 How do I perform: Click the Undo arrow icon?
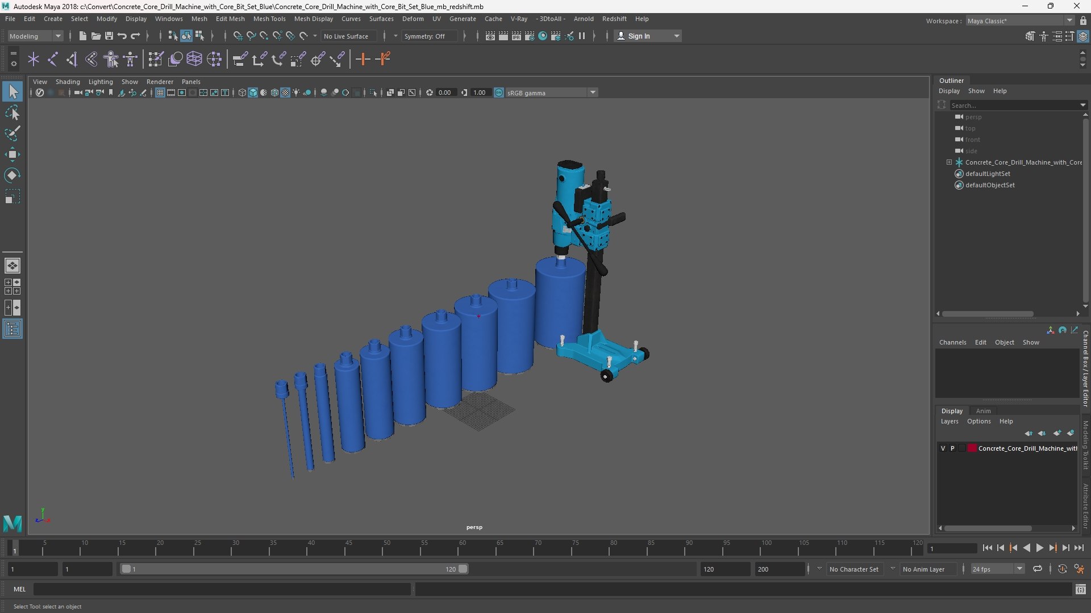tap(122, 36)
